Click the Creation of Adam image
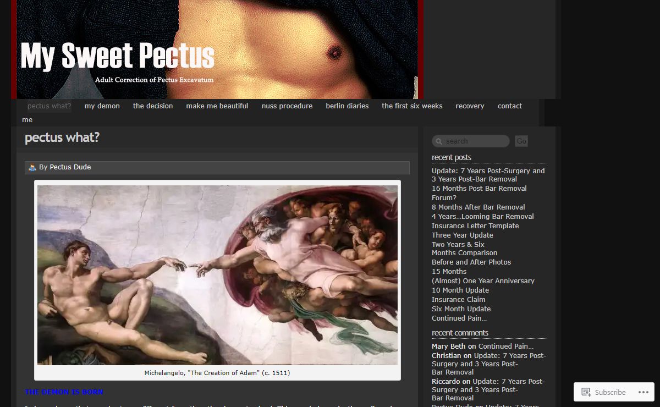This screenshot has width=660, height=407. (x=217, y=275)
